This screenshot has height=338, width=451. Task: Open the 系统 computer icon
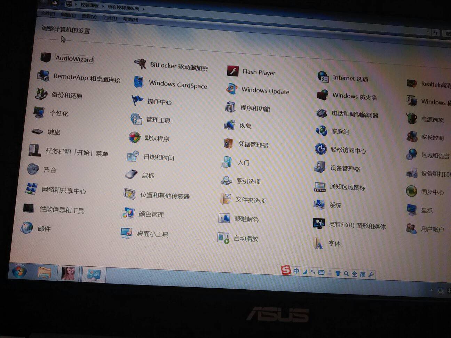tap(319, 204)
